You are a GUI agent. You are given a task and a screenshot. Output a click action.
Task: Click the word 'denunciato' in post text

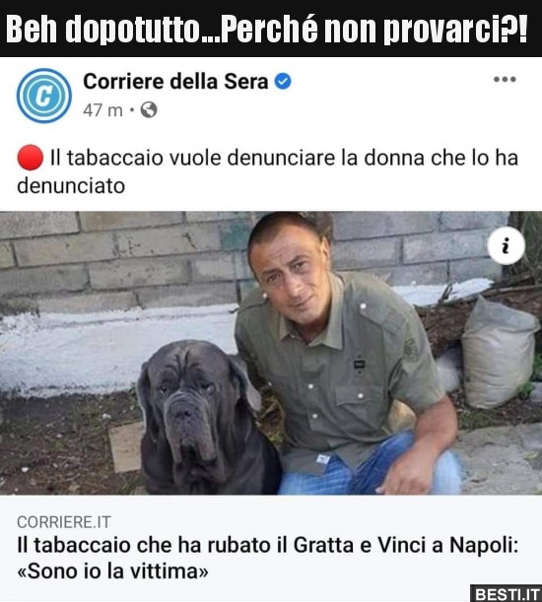click(x=71, y=186)
